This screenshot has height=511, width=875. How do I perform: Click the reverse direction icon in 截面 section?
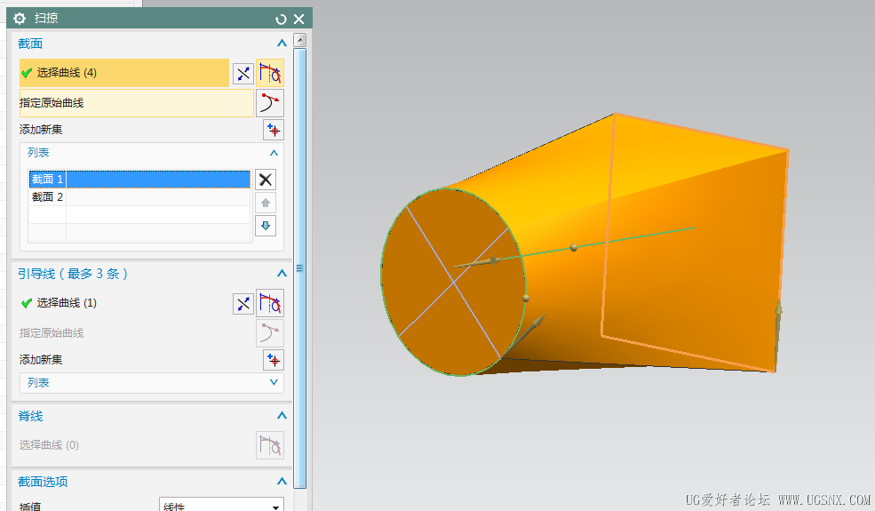click(x=243, y=74)
